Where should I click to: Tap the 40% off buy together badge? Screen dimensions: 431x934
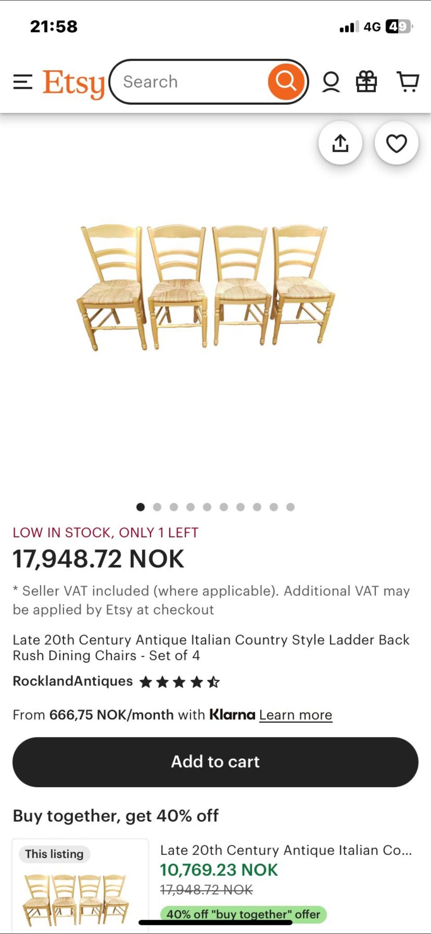243,914
